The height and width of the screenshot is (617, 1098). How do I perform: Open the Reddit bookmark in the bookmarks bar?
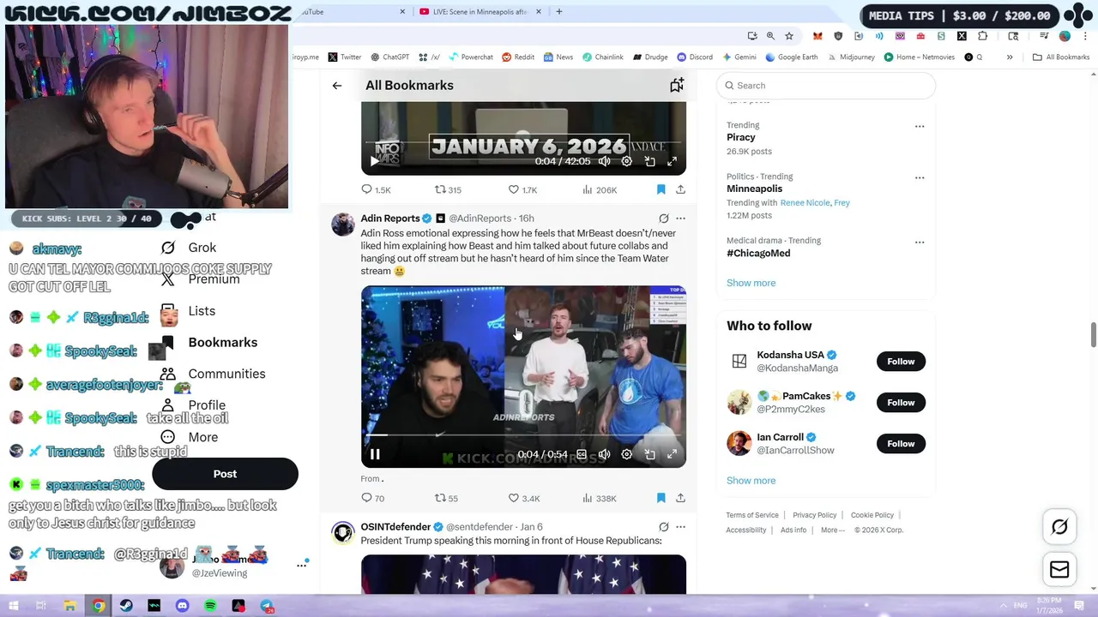pos(518,57)
